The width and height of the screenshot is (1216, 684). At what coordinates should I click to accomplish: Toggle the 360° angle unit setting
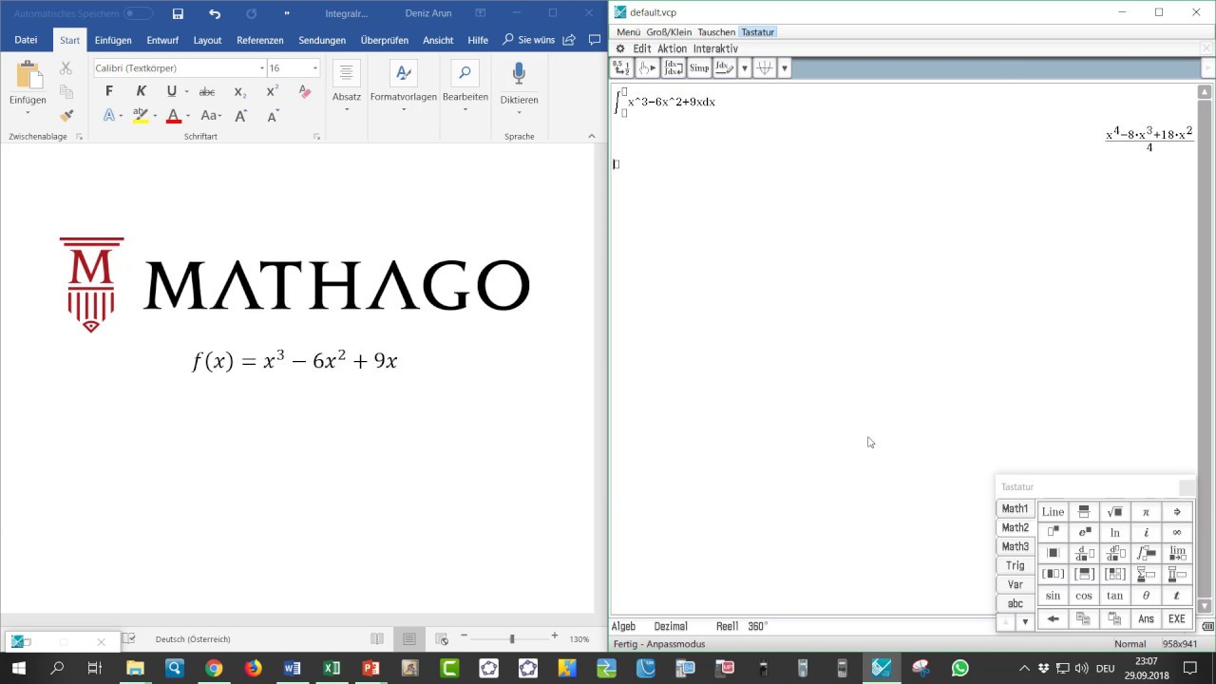pyautogui.click(x=757, y=627)
